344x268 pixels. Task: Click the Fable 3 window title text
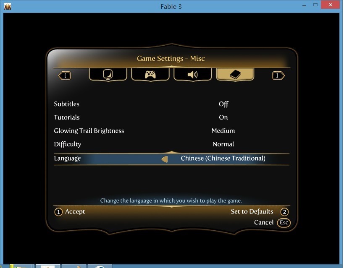point(171,7)
